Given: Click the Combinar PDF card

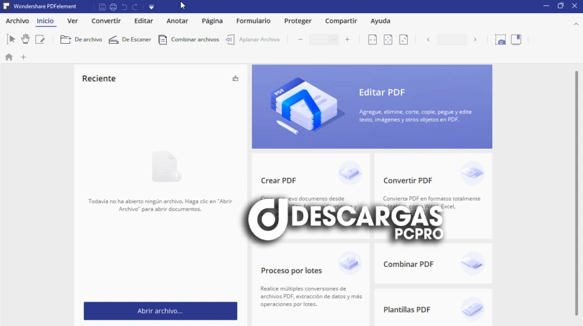Looking at the screenshot, I should (433, 264).
